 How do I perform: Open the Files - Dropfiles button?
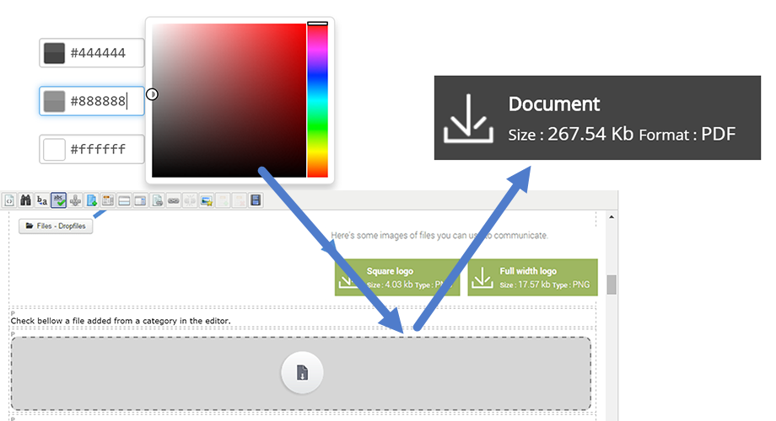click(55, 226)
